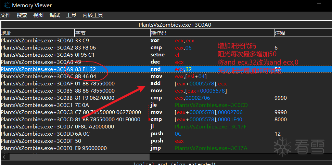Click the 地址 column header
This screenshot has height=165, width=332.
click(x=37, y=33)
